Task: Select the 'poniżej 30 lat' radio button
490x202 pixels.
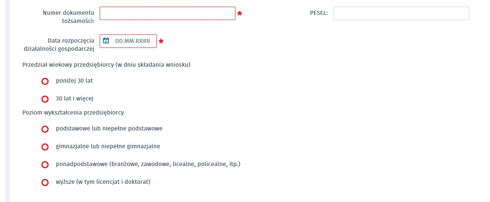Action: 45,81
